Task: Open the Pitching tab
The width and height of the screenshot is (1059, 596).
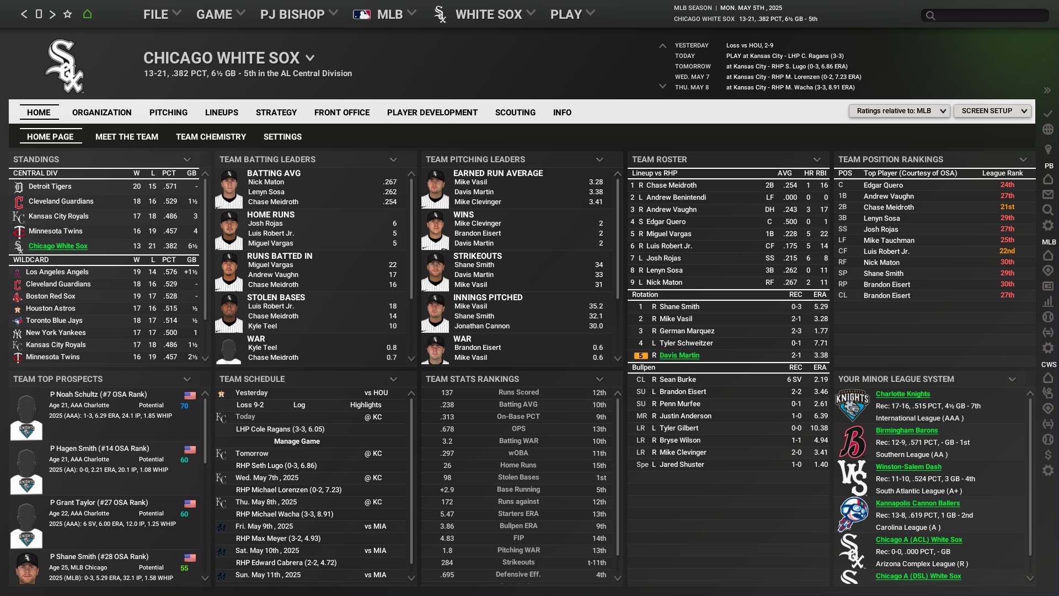Action: (x=168, y=113)
